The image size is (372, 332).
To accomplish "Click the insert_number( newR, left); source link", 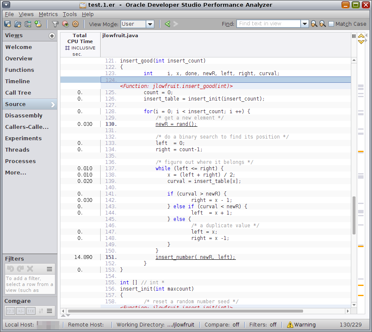I will (195, 257).
